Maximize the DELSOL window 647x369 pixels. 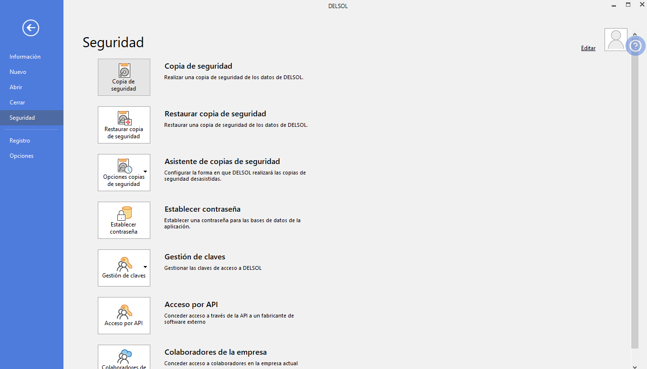628,5
